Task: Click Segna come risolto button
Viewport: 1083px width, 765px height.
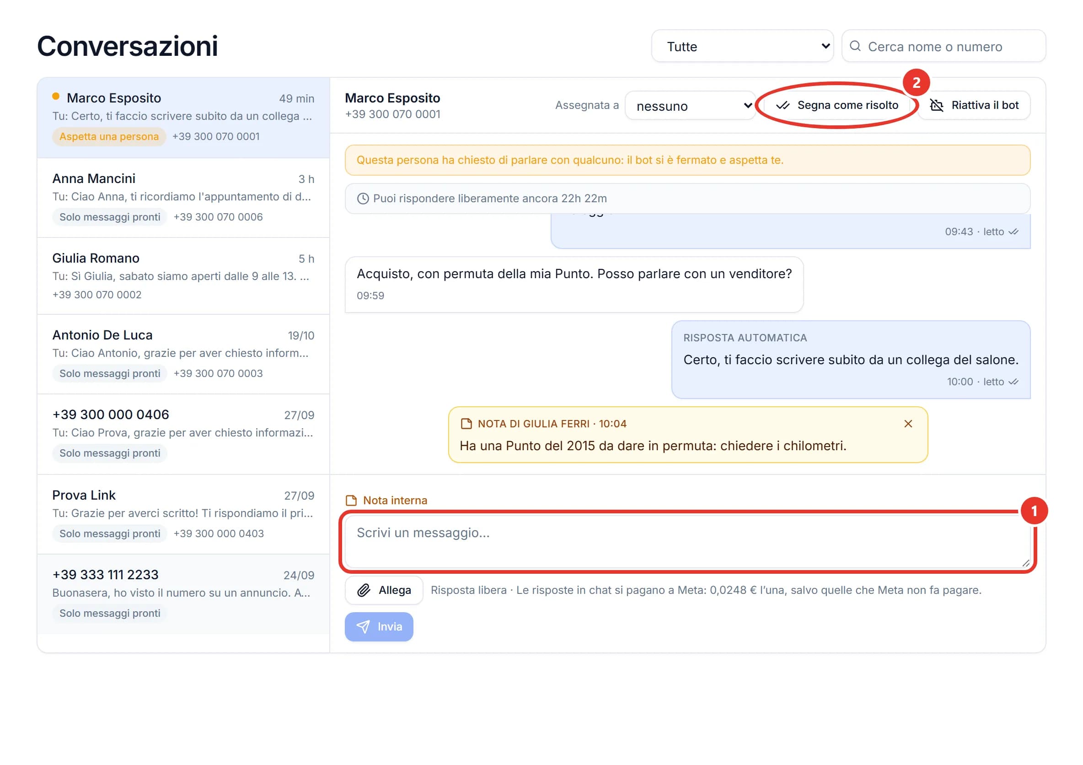Action: [837, 105]
